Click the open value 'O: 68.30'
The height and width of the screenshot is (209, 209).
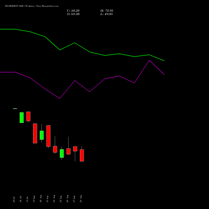73,14
